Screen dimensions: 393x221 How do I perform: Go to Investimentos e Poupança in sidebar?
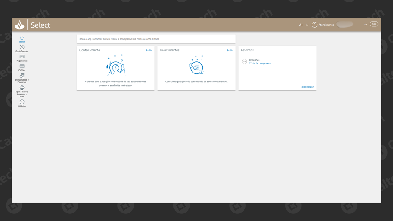22,76
